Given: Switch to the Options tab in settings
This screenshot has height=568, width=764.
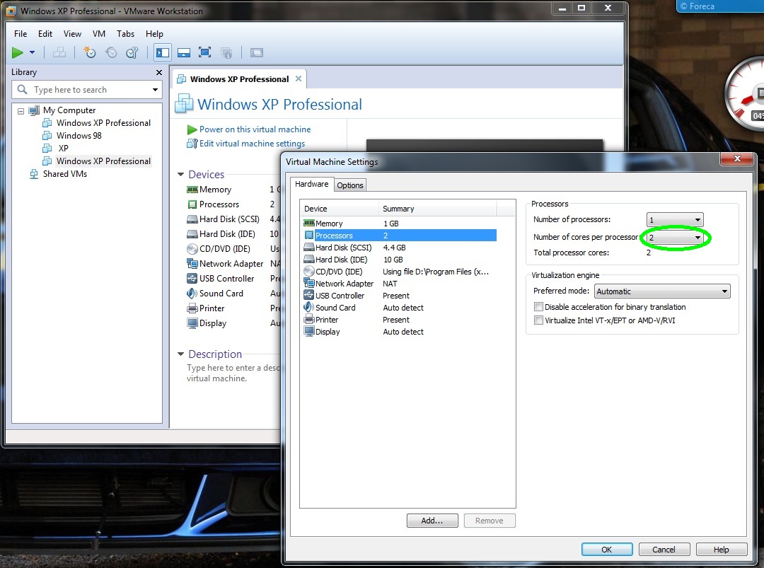Looking at the screenshot, I should tap(350, 185).
